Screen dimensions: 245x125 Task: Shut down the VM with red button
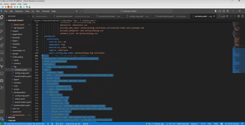(8, 7)
